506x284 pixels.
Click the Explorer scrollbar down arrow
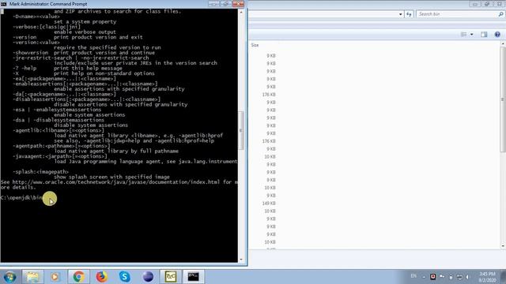[503, 246]
